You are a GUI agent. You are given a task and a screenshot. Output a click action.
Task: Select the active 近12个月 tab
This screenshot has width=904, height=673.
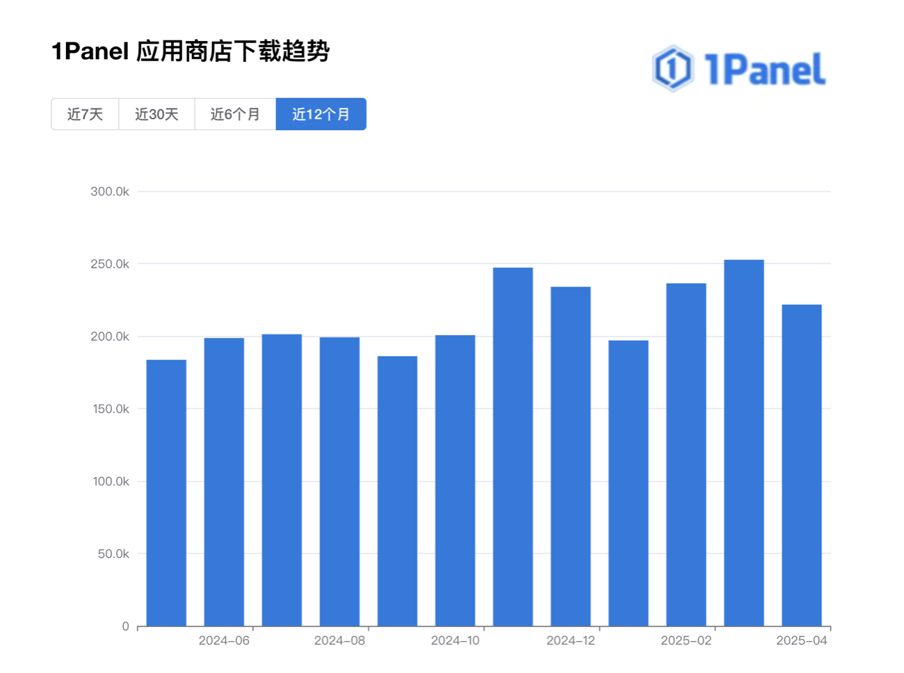tap(321, 114)
